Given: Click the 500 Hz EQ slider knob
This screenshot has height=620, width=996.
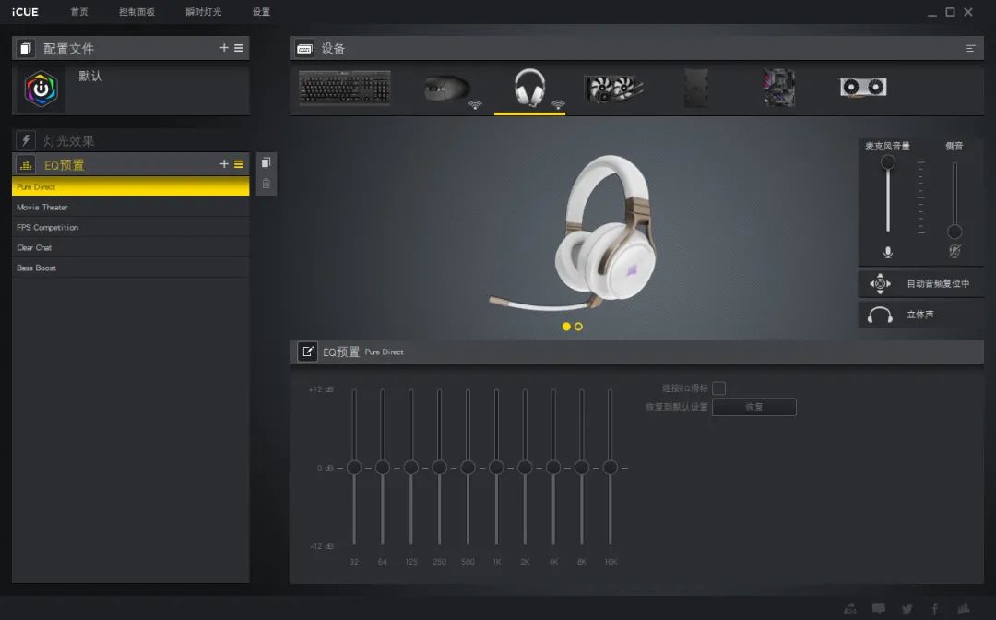Looking at the screenshot, I should [x=468, y=468].
